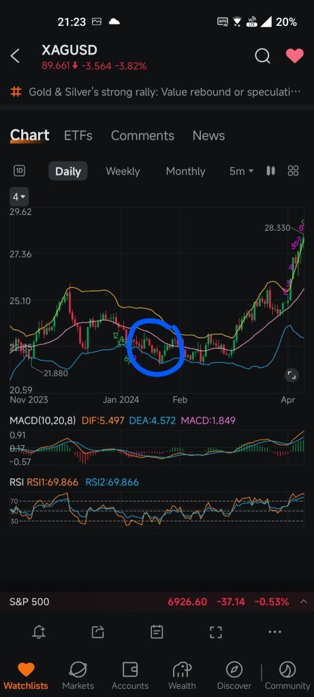Toggle the candlestick chart style icon
Viewport: 314px width, 697px height.
coord(270,171)
